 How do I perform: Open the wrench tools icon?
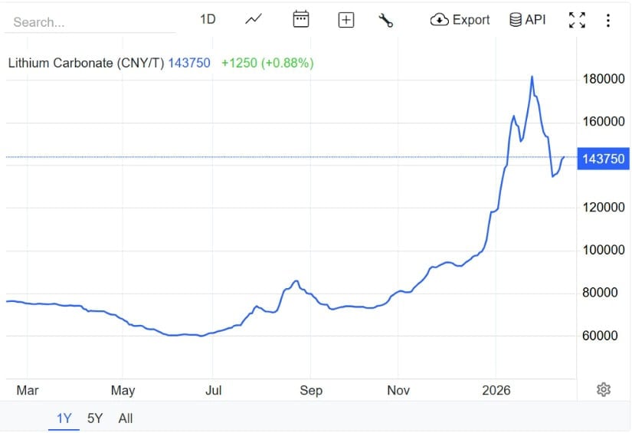[x=385, y=21]
